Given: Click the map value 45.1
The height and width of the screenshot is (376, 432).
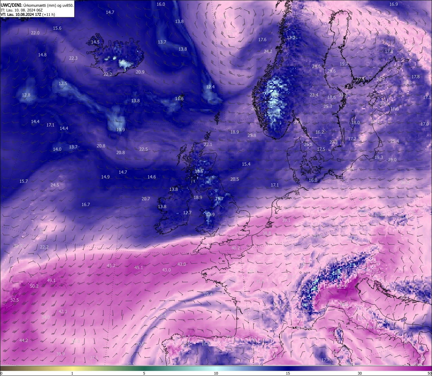Looking at the screenshot, I should (x=139, y=268).
